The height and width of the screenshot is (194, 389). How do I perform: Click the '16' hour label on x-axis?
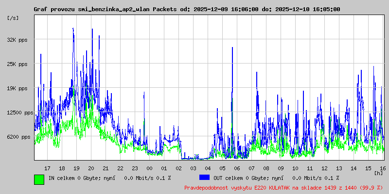383,168
